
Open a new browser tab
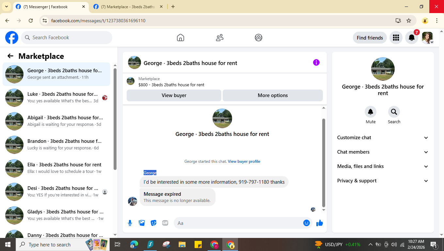(173, 7)
